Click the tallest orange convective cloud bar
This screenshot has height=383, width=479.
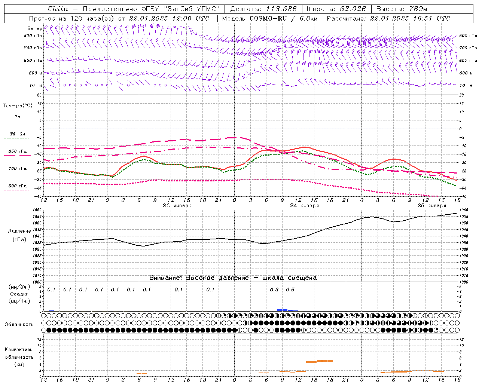coord(325,361)
